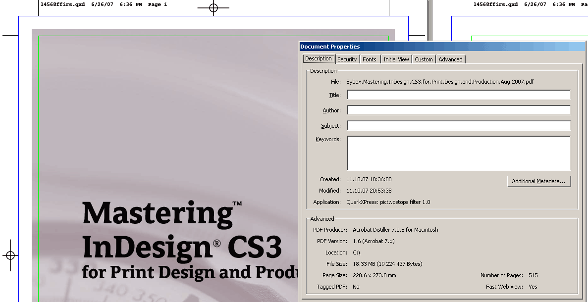Click the Acrobat Distiller 7.0.5 producer text

395,230
